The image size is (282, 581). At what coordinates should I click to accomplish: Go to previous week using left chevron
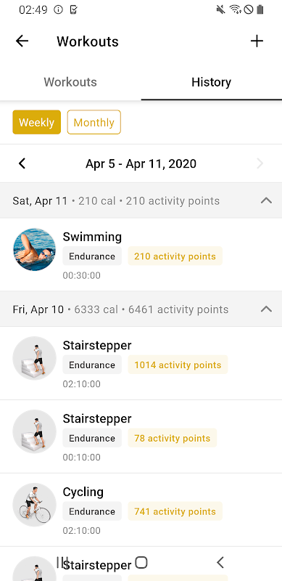tap(22, 163)
